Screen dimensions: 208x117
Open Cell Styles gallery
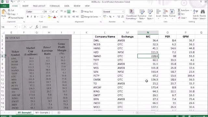click(x=150, y=14)
